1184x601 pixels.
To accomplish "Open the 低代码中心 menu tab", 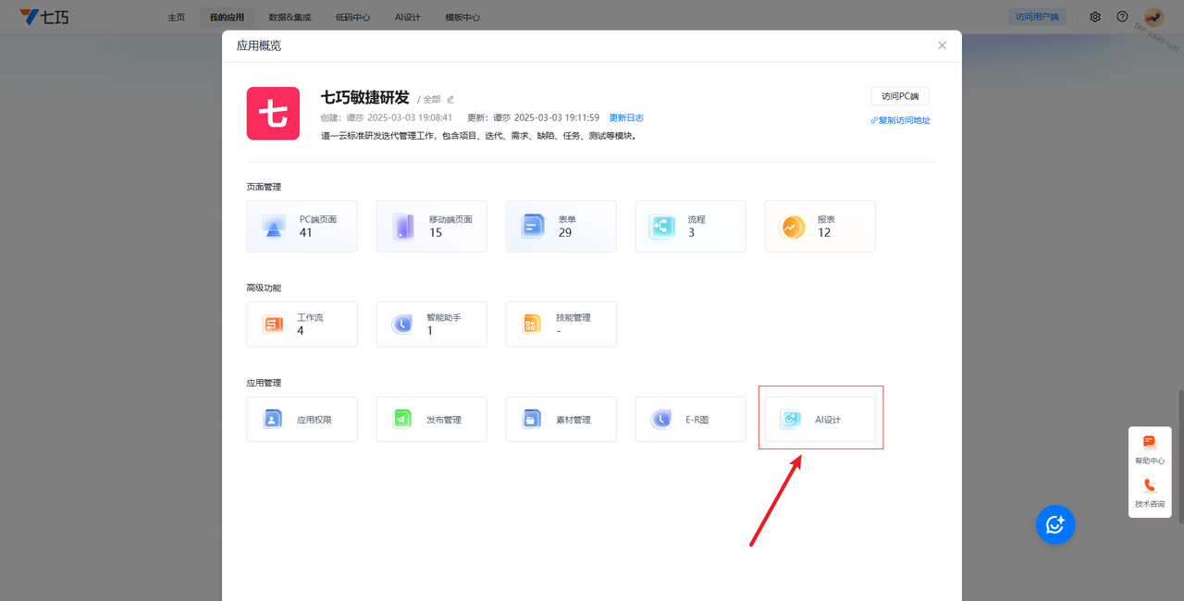I will (x=352, y=18).
